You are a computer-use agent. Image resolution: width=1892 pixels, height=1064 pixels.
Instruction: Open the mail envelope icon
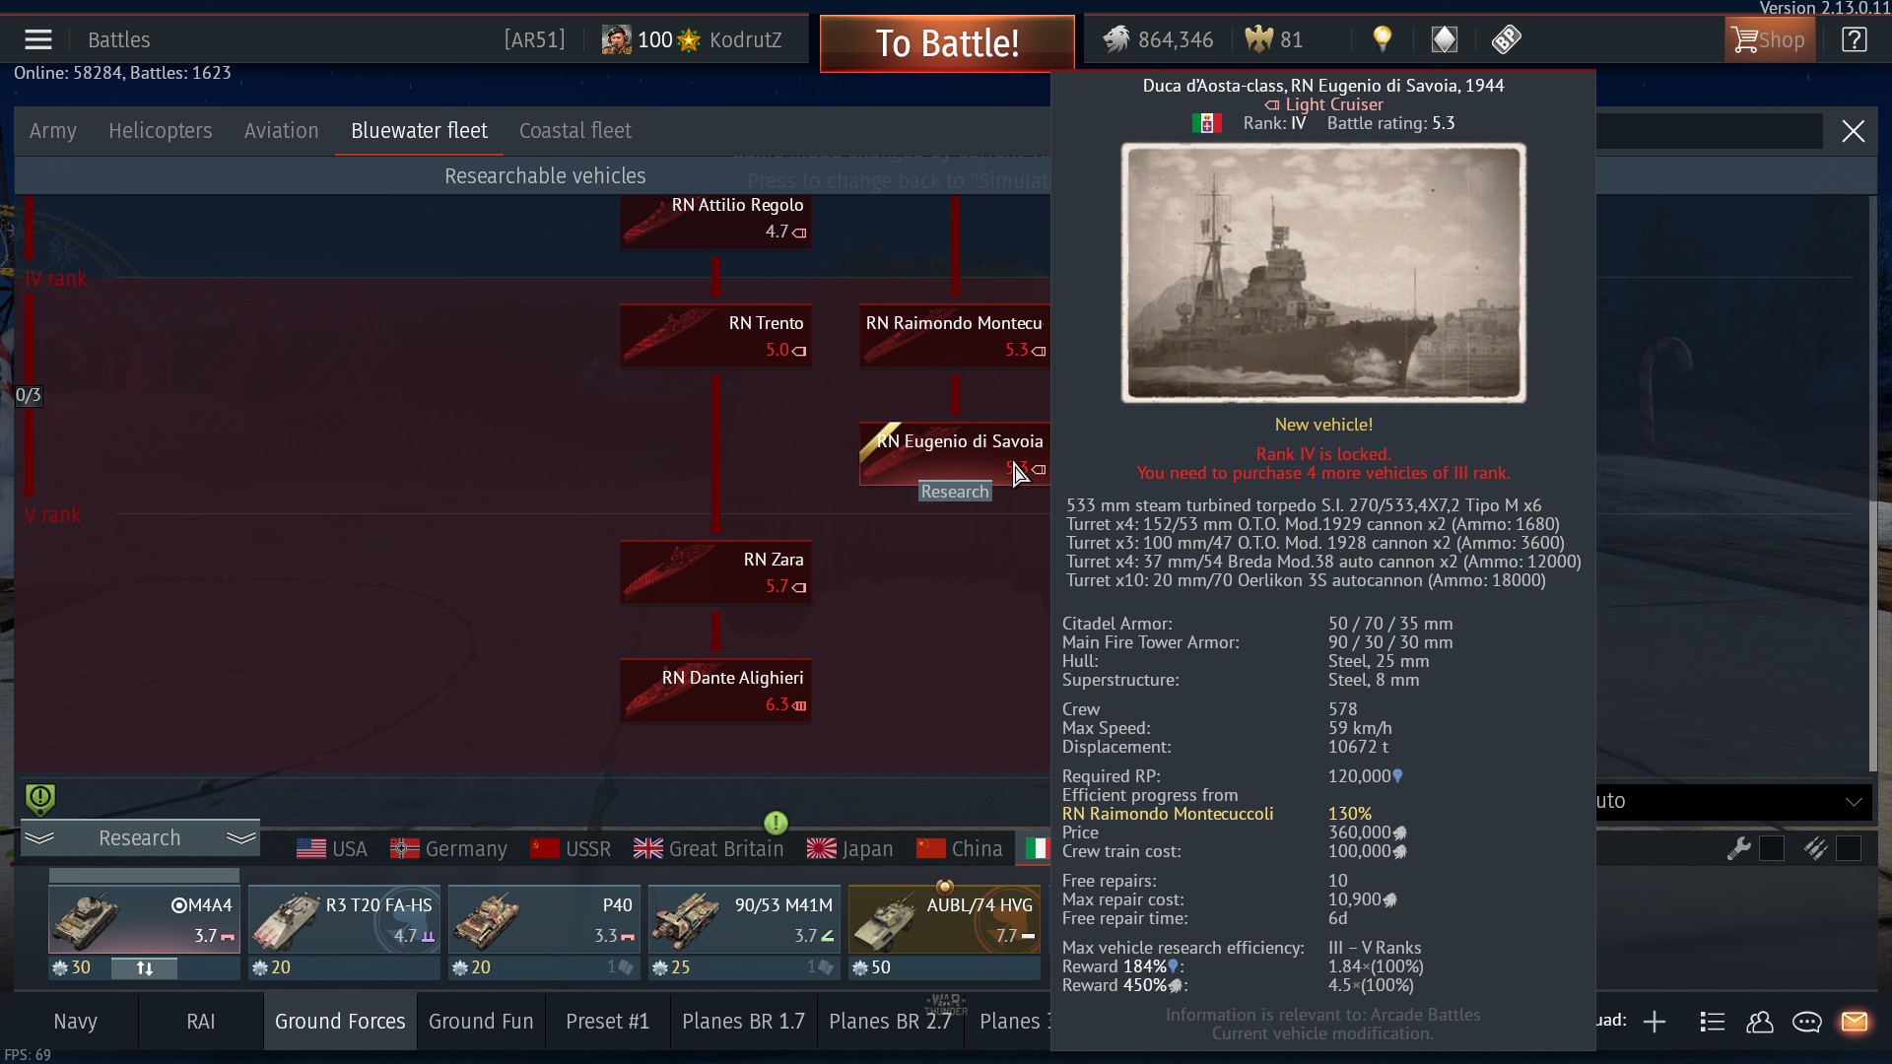pyautogui.click(x=1854, y=1022)
